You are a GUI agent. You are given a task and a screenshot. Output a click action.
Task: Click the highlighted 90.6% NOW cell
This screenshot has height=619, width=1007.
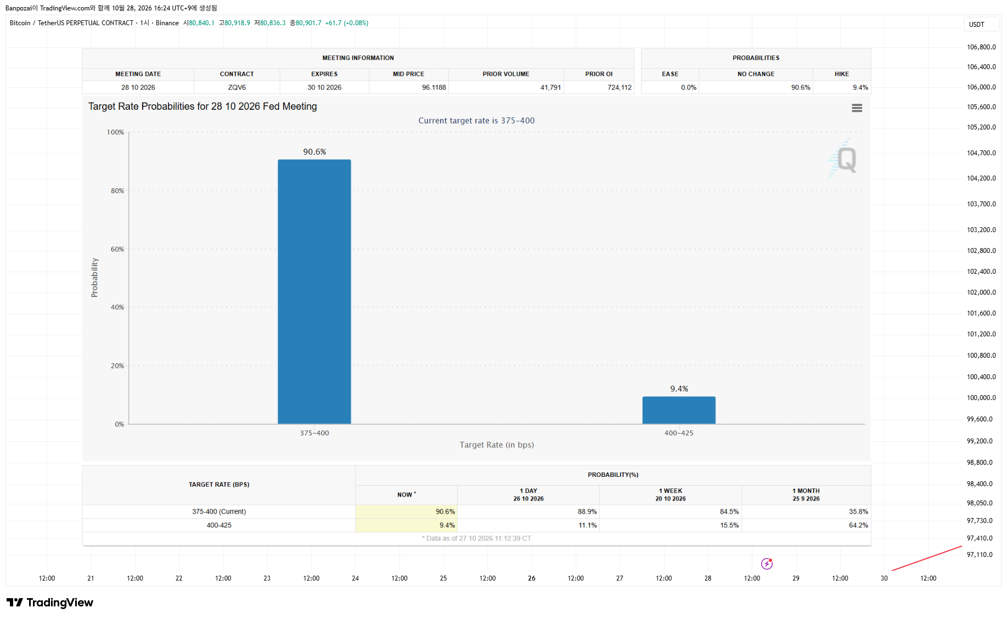coord(407,511)
